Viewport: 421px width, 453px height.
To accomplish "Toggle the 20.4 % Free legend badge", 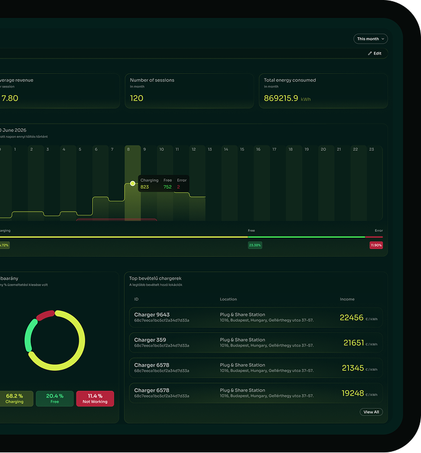I will coord(55,399).
